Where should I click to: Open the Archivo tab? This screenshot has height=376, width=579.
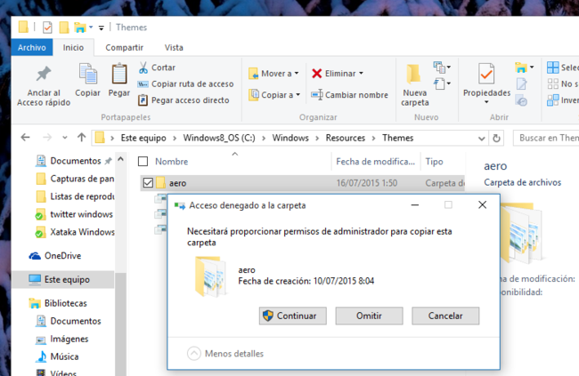[32, 47]
